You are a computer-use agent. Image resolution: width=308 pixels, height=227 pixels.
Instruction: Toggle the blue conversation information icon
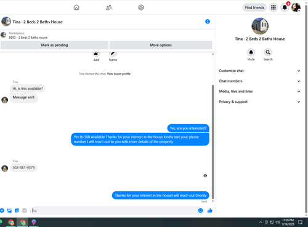click(208, 22)
